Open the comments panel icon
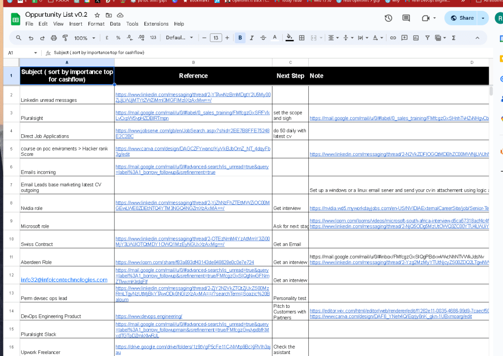This screenshot has height=356, width=503. point(406,18)
